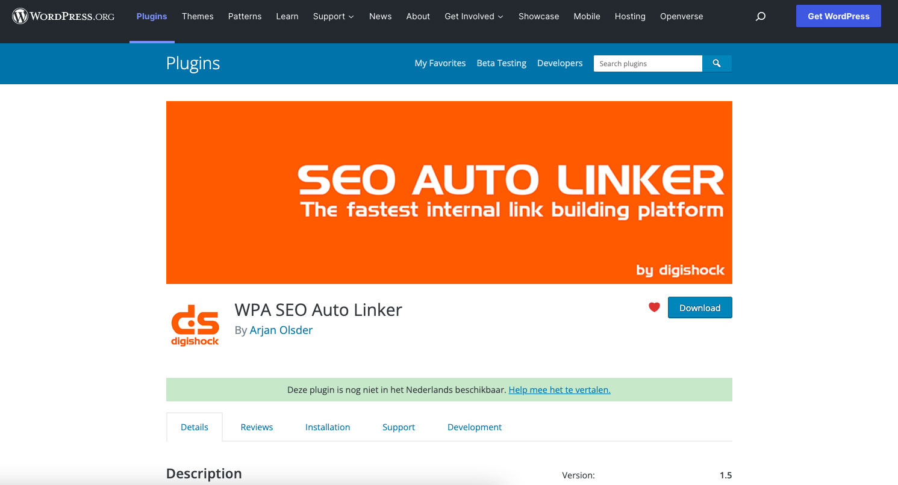Image resolution: width=898 pixels, height=485 pixels.
Task: Focus the Search plugins field
Action: [x=648, y=63]
